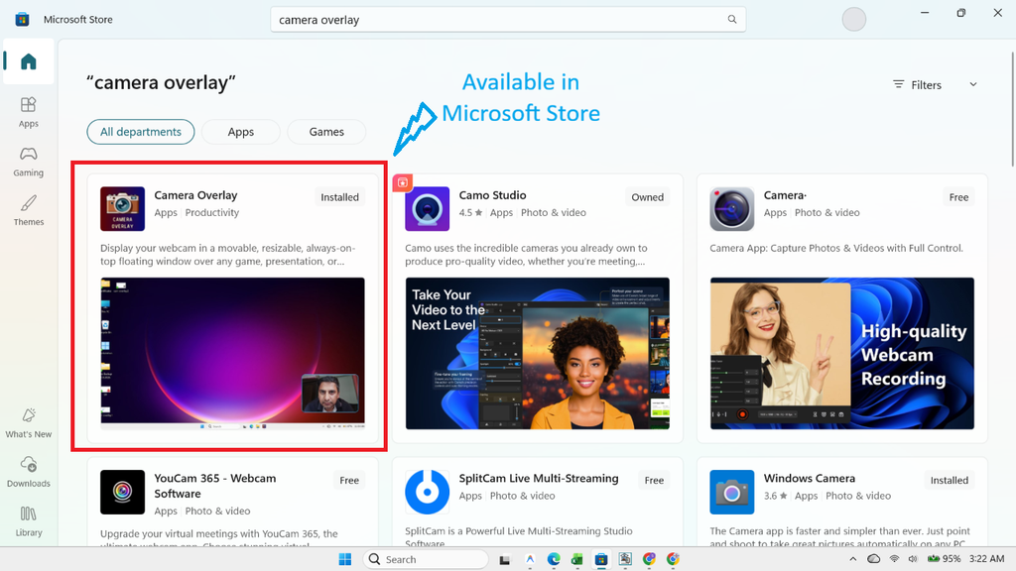Screen dimensions: 1016x571
Task: Open Task View on the taskbar
Action: click(504, 559)
